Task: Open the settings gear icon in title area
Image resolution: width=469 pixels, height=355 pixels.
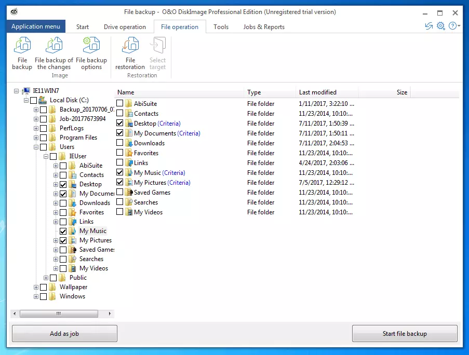Action: point(440,26)
